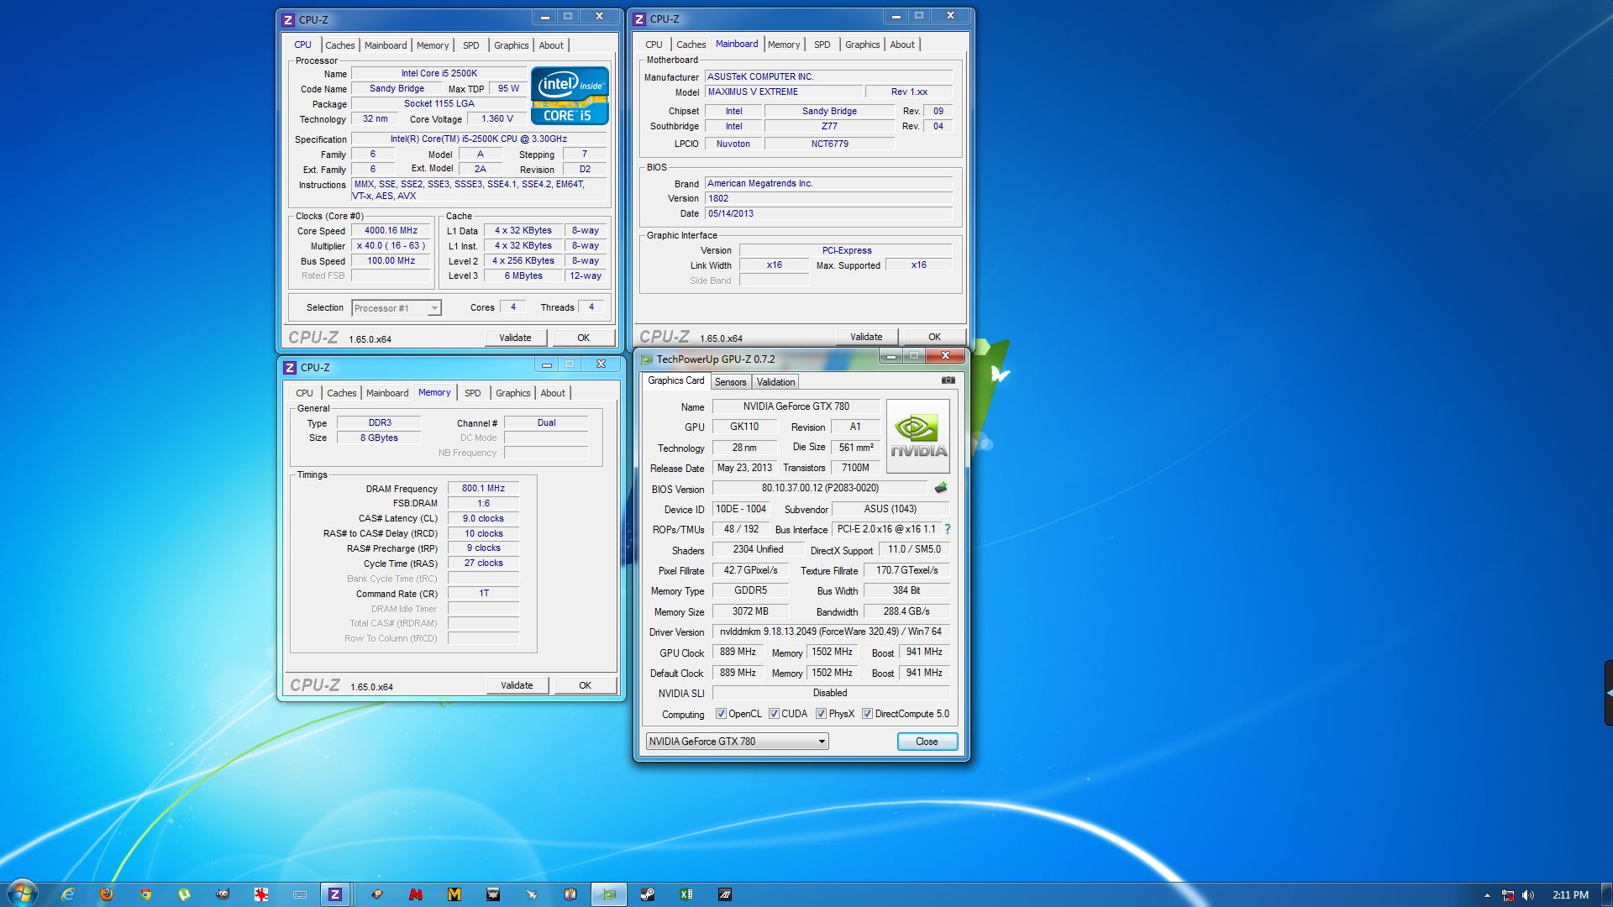Click Validate in the CPU tab window
This screenshot has height=907, width=1613.
[x=516, y=338]
